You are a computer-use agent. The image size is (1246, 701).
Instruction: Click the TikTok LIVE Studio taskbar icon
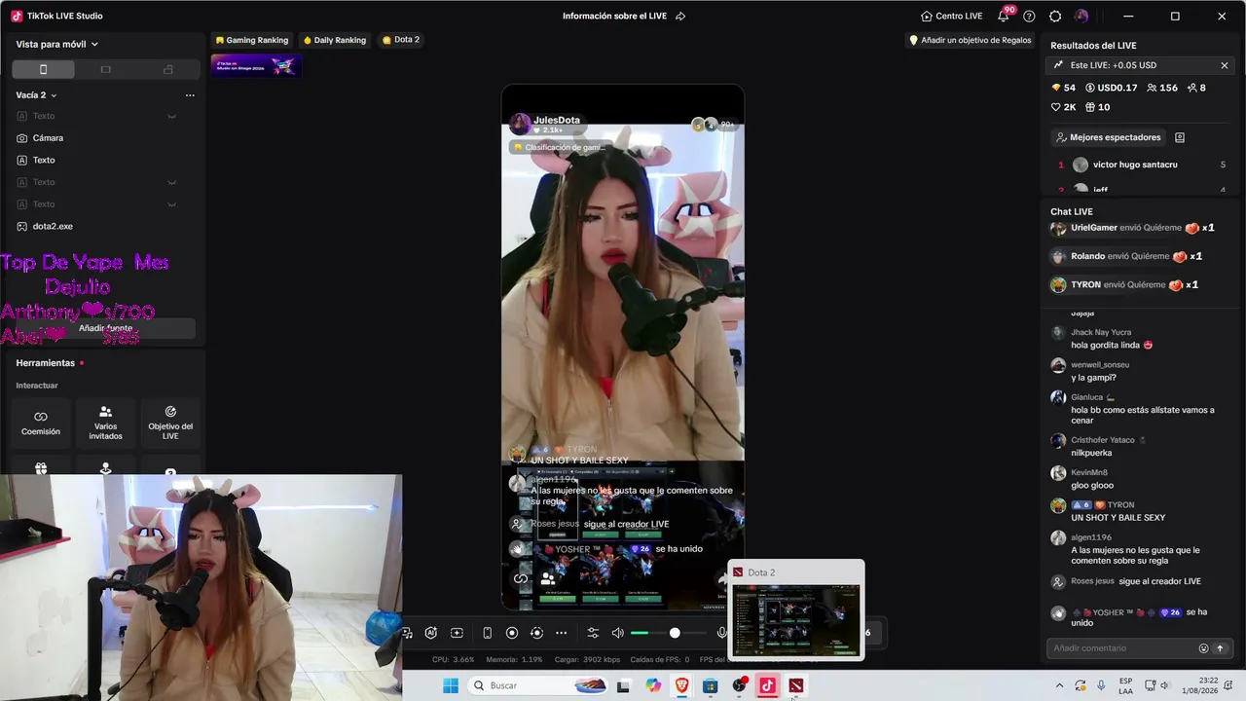[767, 685]
